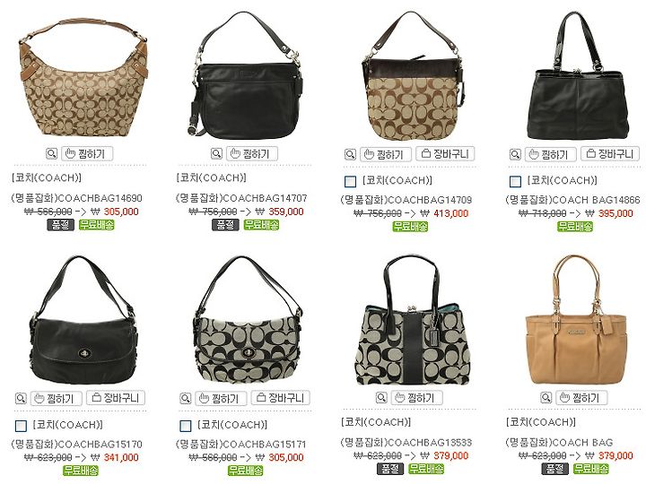Open zoom preview for COACH BAG14866
The height and width of the screenshot is (484, 646).
[515, 155]
